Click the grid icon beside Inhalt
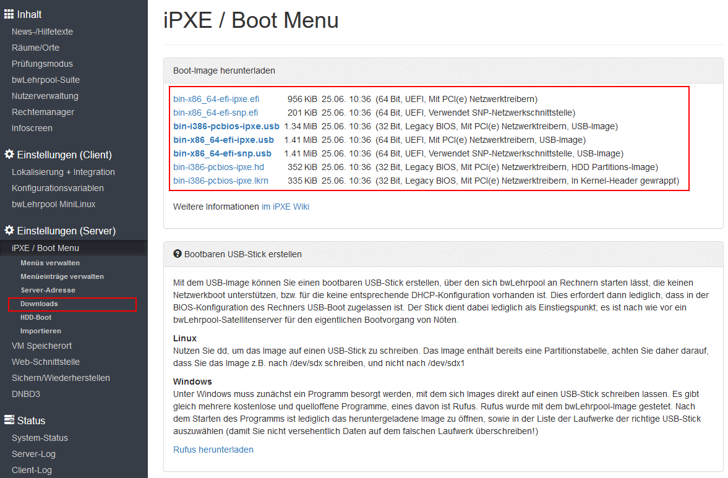Screen dimensions: 728x478 (x=9, y=14)
